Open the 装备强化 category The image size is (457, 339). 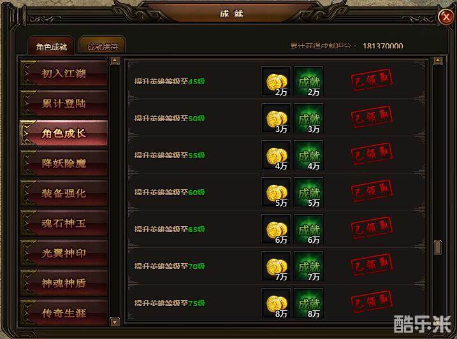(x=64, y=193)
